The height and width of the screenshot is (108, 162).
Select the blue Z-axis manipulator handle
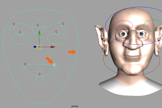point(35,47)
